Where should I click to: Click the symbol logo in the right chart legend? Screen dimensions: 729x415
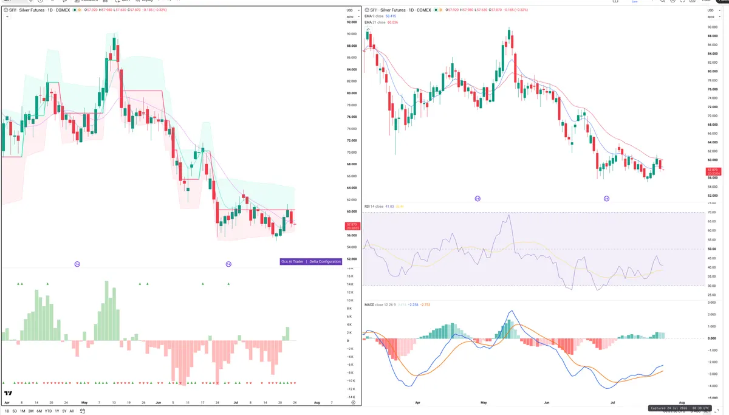367,10
